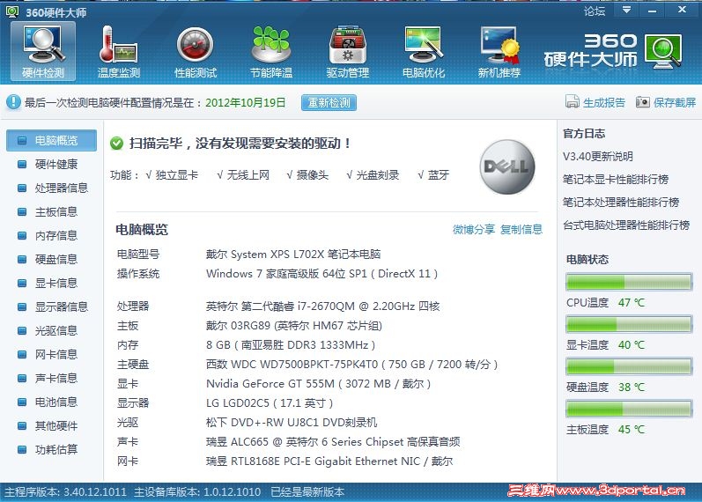
Task: Click 微博分享 to share on Weibo
Action: click(x=474, y=230)
